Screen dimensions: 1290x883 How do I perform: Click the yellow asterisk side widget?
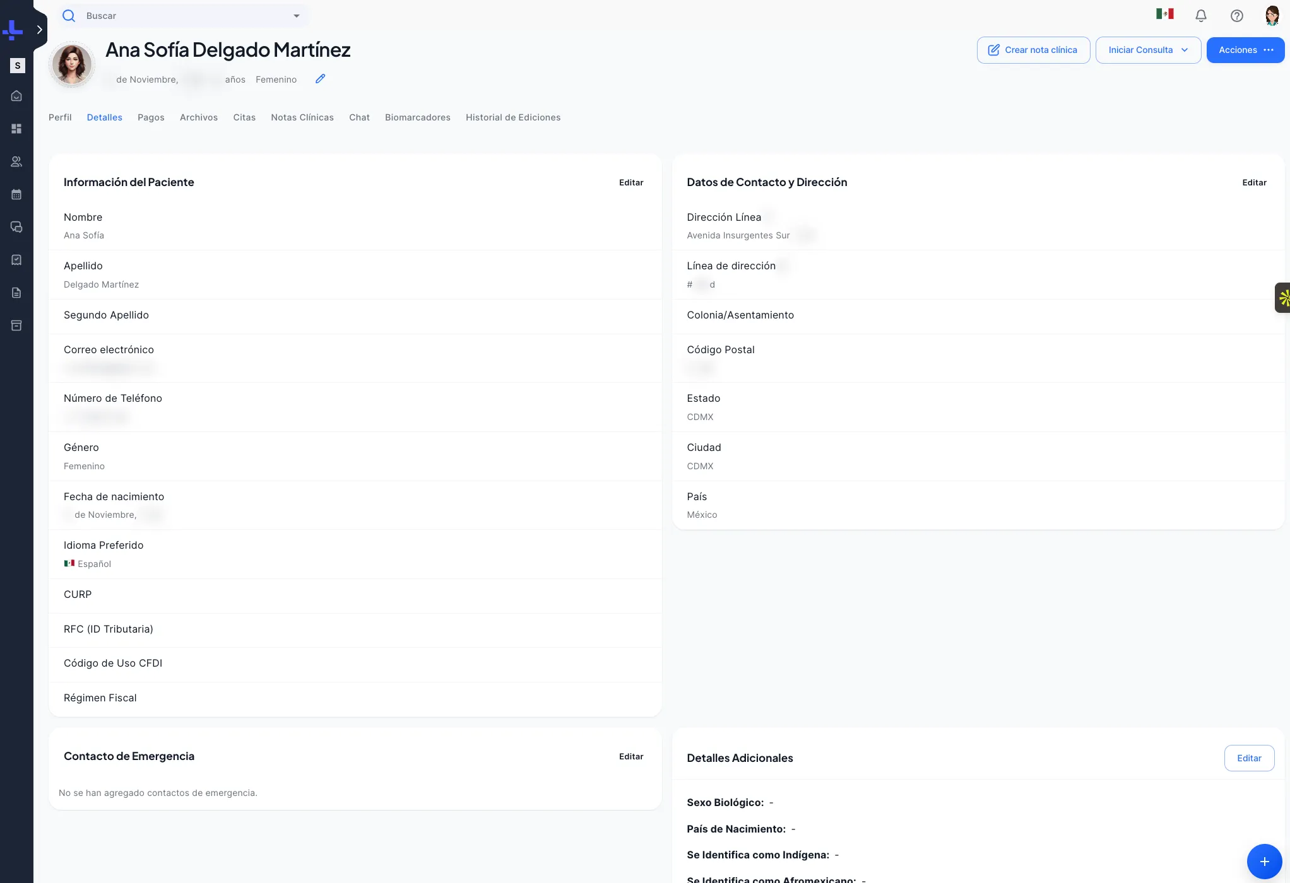point(1283,298)
